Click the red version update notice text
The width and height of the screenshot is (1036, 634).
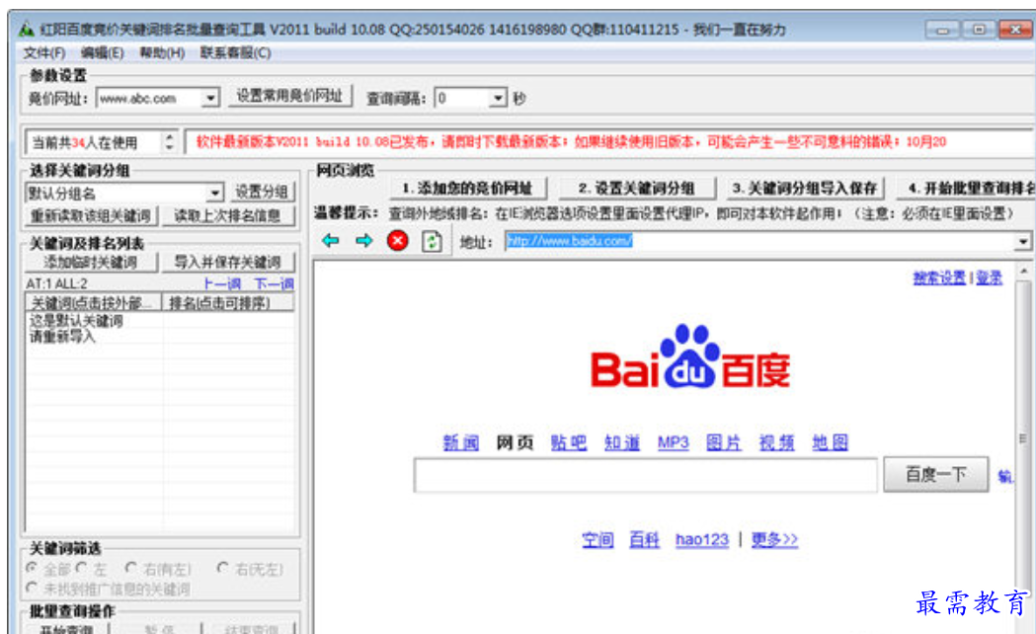pos(572,142)
